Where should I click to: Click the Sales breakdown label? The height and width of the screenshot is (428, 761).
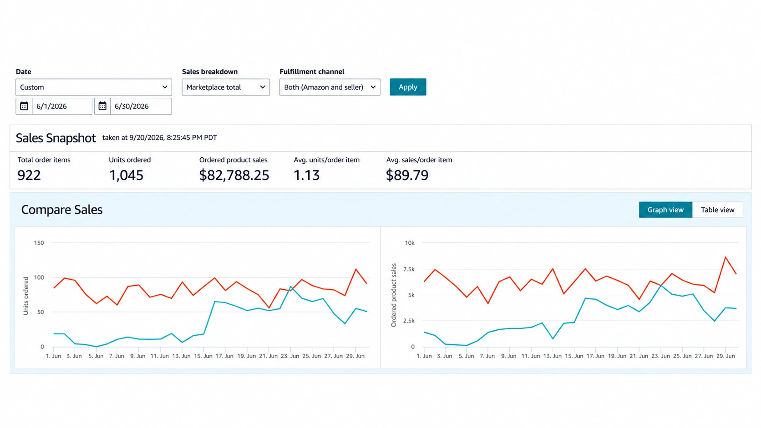210,71
